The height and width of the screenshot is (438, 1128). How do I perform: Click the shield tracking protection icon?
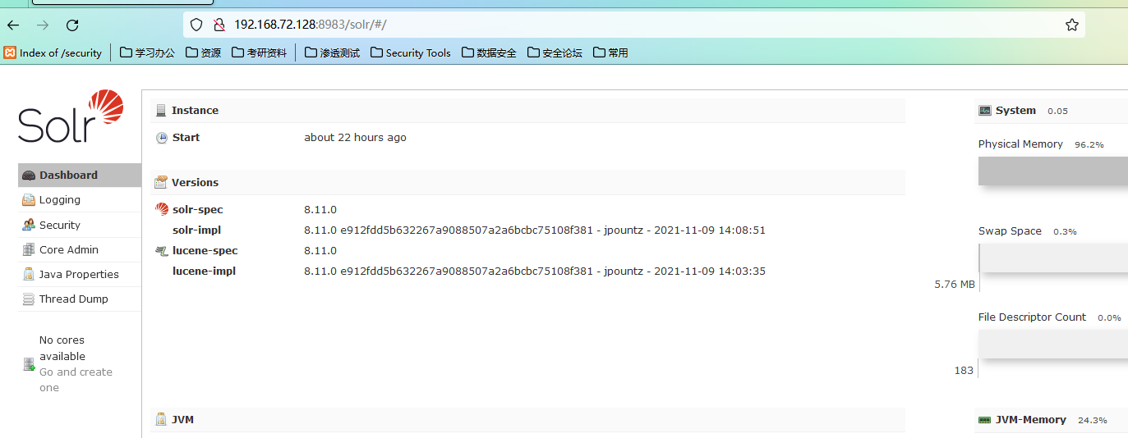click(x=196, y=25)
